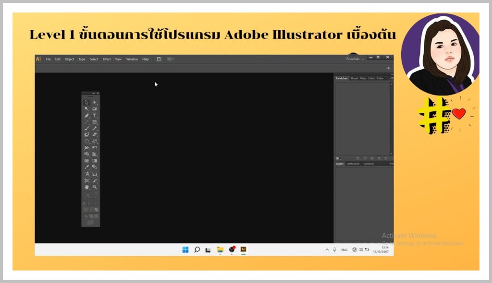Screen dimensions: 492x283
Task: Select the Slice tool
Action: click(95, 180)
